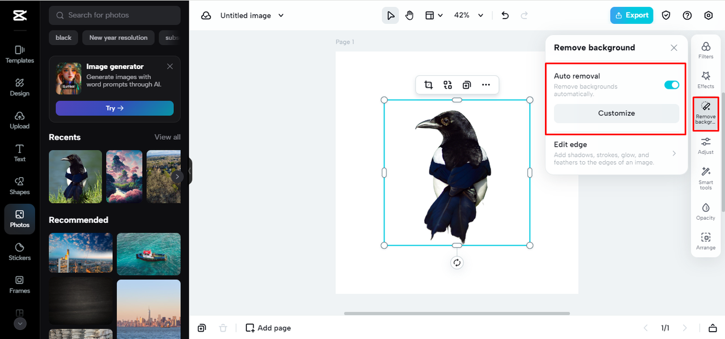
Task: Select the boat on turquoise sea photo
Action: [149, 254]
